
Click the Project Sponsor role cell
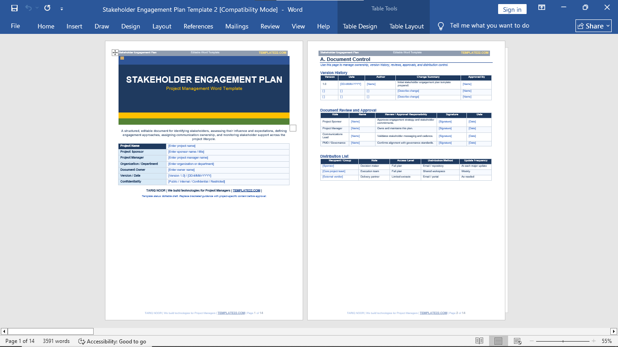click(334, 122)
